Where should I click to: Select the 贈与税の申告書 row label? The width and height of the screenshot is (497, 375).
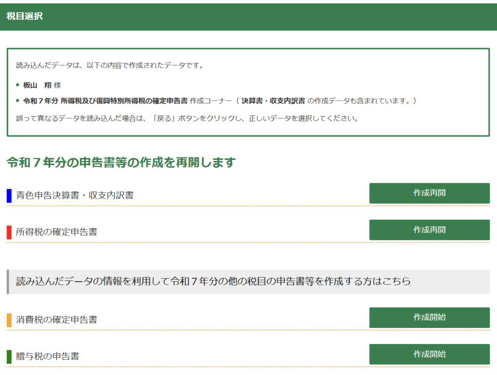click(48, 357)
